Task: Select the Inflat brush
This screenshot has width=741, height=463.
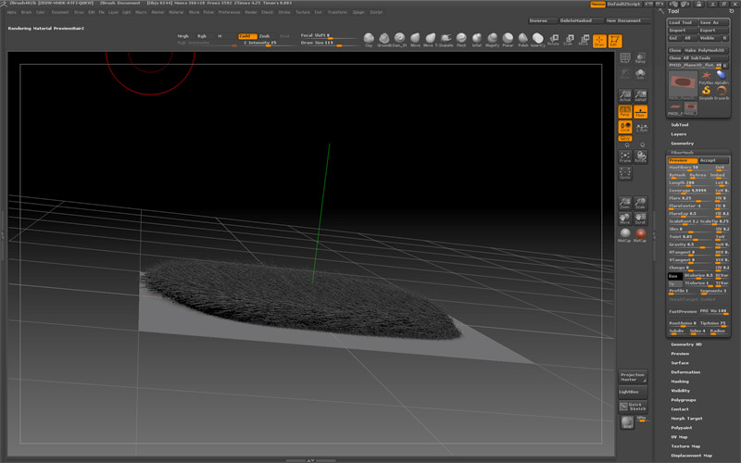Action: click(x=477, y=40)
